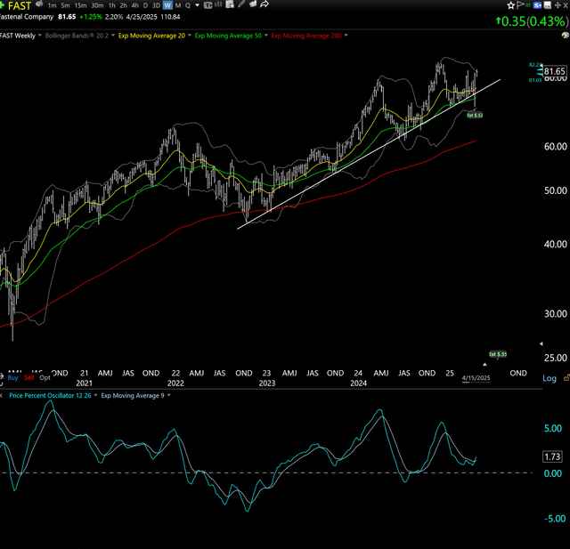Click the flag icon
This screenshot has width=570, height=549.
tap(520, 5)
